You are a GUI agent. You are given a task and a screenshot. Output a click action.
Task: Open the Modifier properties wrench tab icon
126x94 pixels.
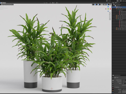(x=113, y=93)
